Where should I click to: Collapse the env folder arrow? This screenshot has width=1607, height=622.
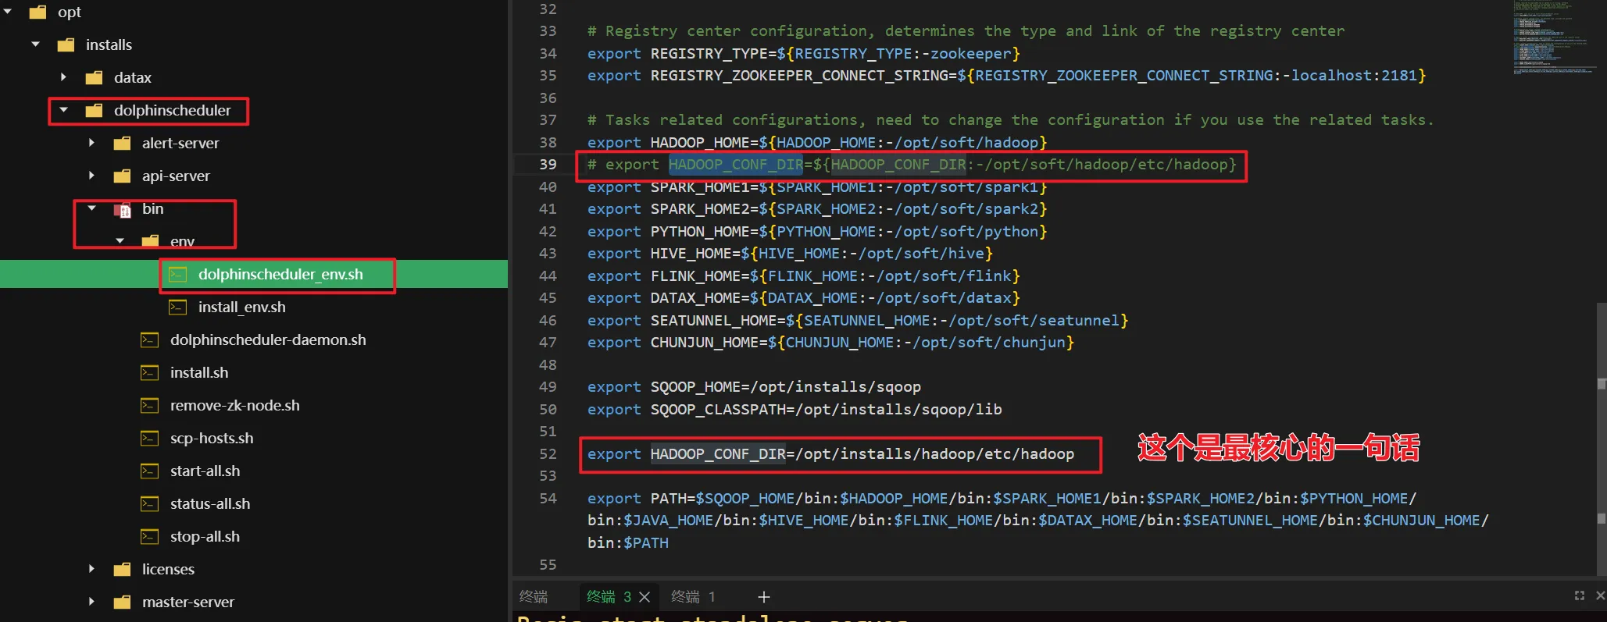coord(120,241)
